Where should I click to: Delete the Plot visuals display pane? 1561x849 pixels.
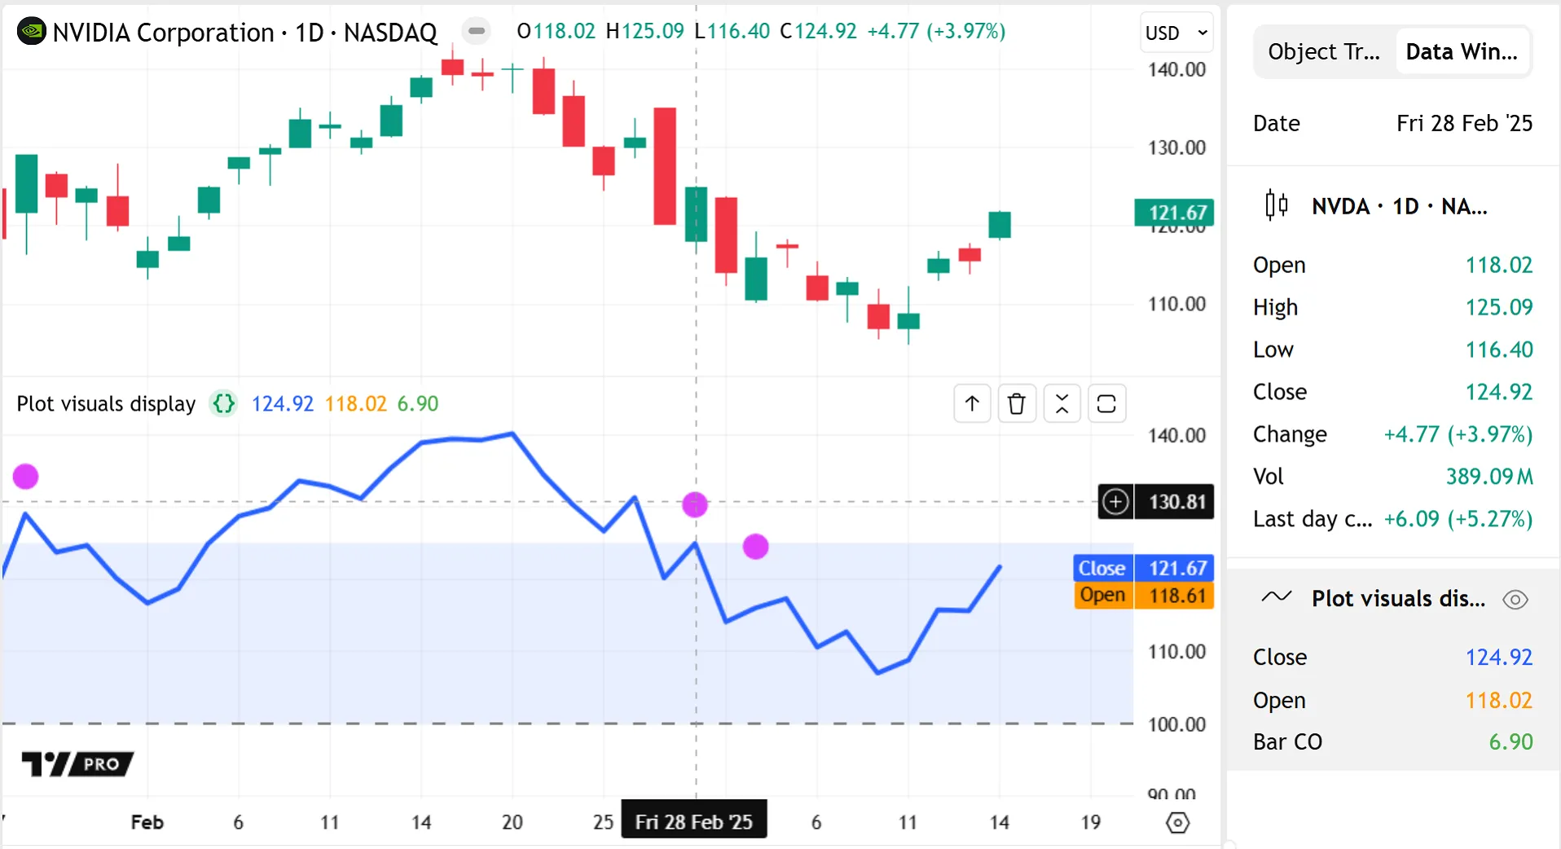pos(1016,403)
